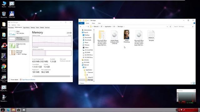Viewport: 200px width, 112px height.
Task: Select the second Microsoft Office disc image file
Action: click(x=139, y=38)
